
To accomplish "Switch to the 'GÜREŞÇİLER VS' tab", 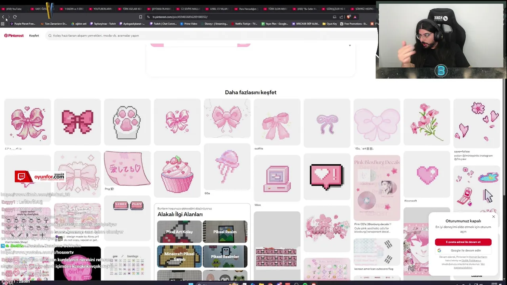I will [334, 9].
